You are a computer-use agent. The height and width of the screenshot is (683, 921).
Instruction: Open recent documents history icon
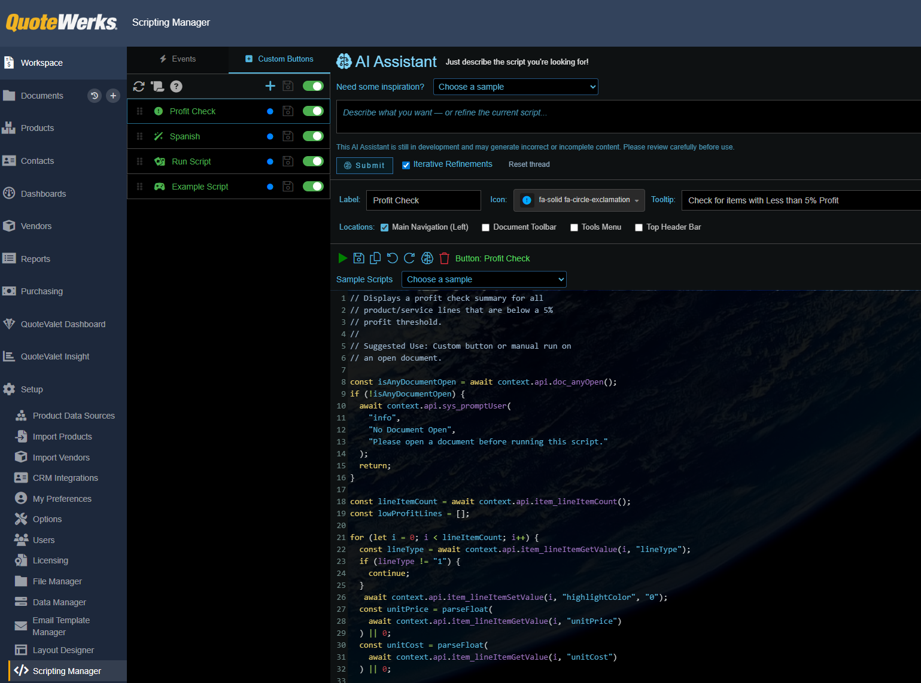click(95, 96)
